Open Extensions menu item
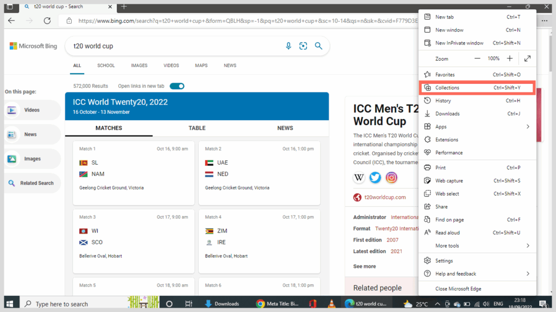This screenshot has height=312, width=556. coord(477,140)
